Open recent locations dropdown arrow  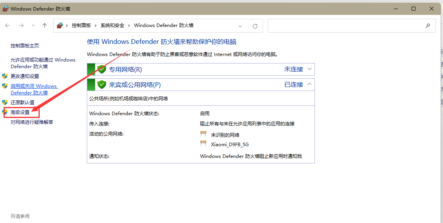point(33,25)
